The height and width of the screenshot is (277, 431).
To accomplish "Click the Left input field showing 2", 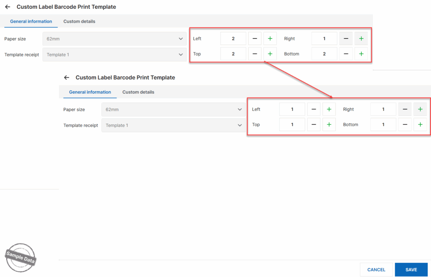I will tap(233, 39).
